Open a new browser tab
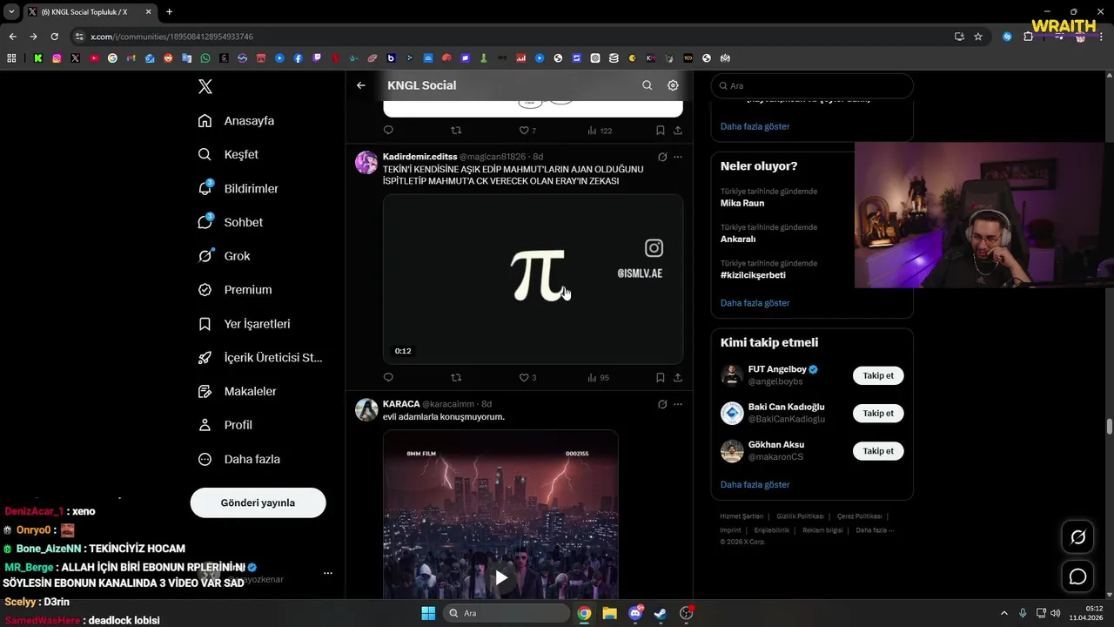Screen dimensions: 1114x627 coord(169,12)
